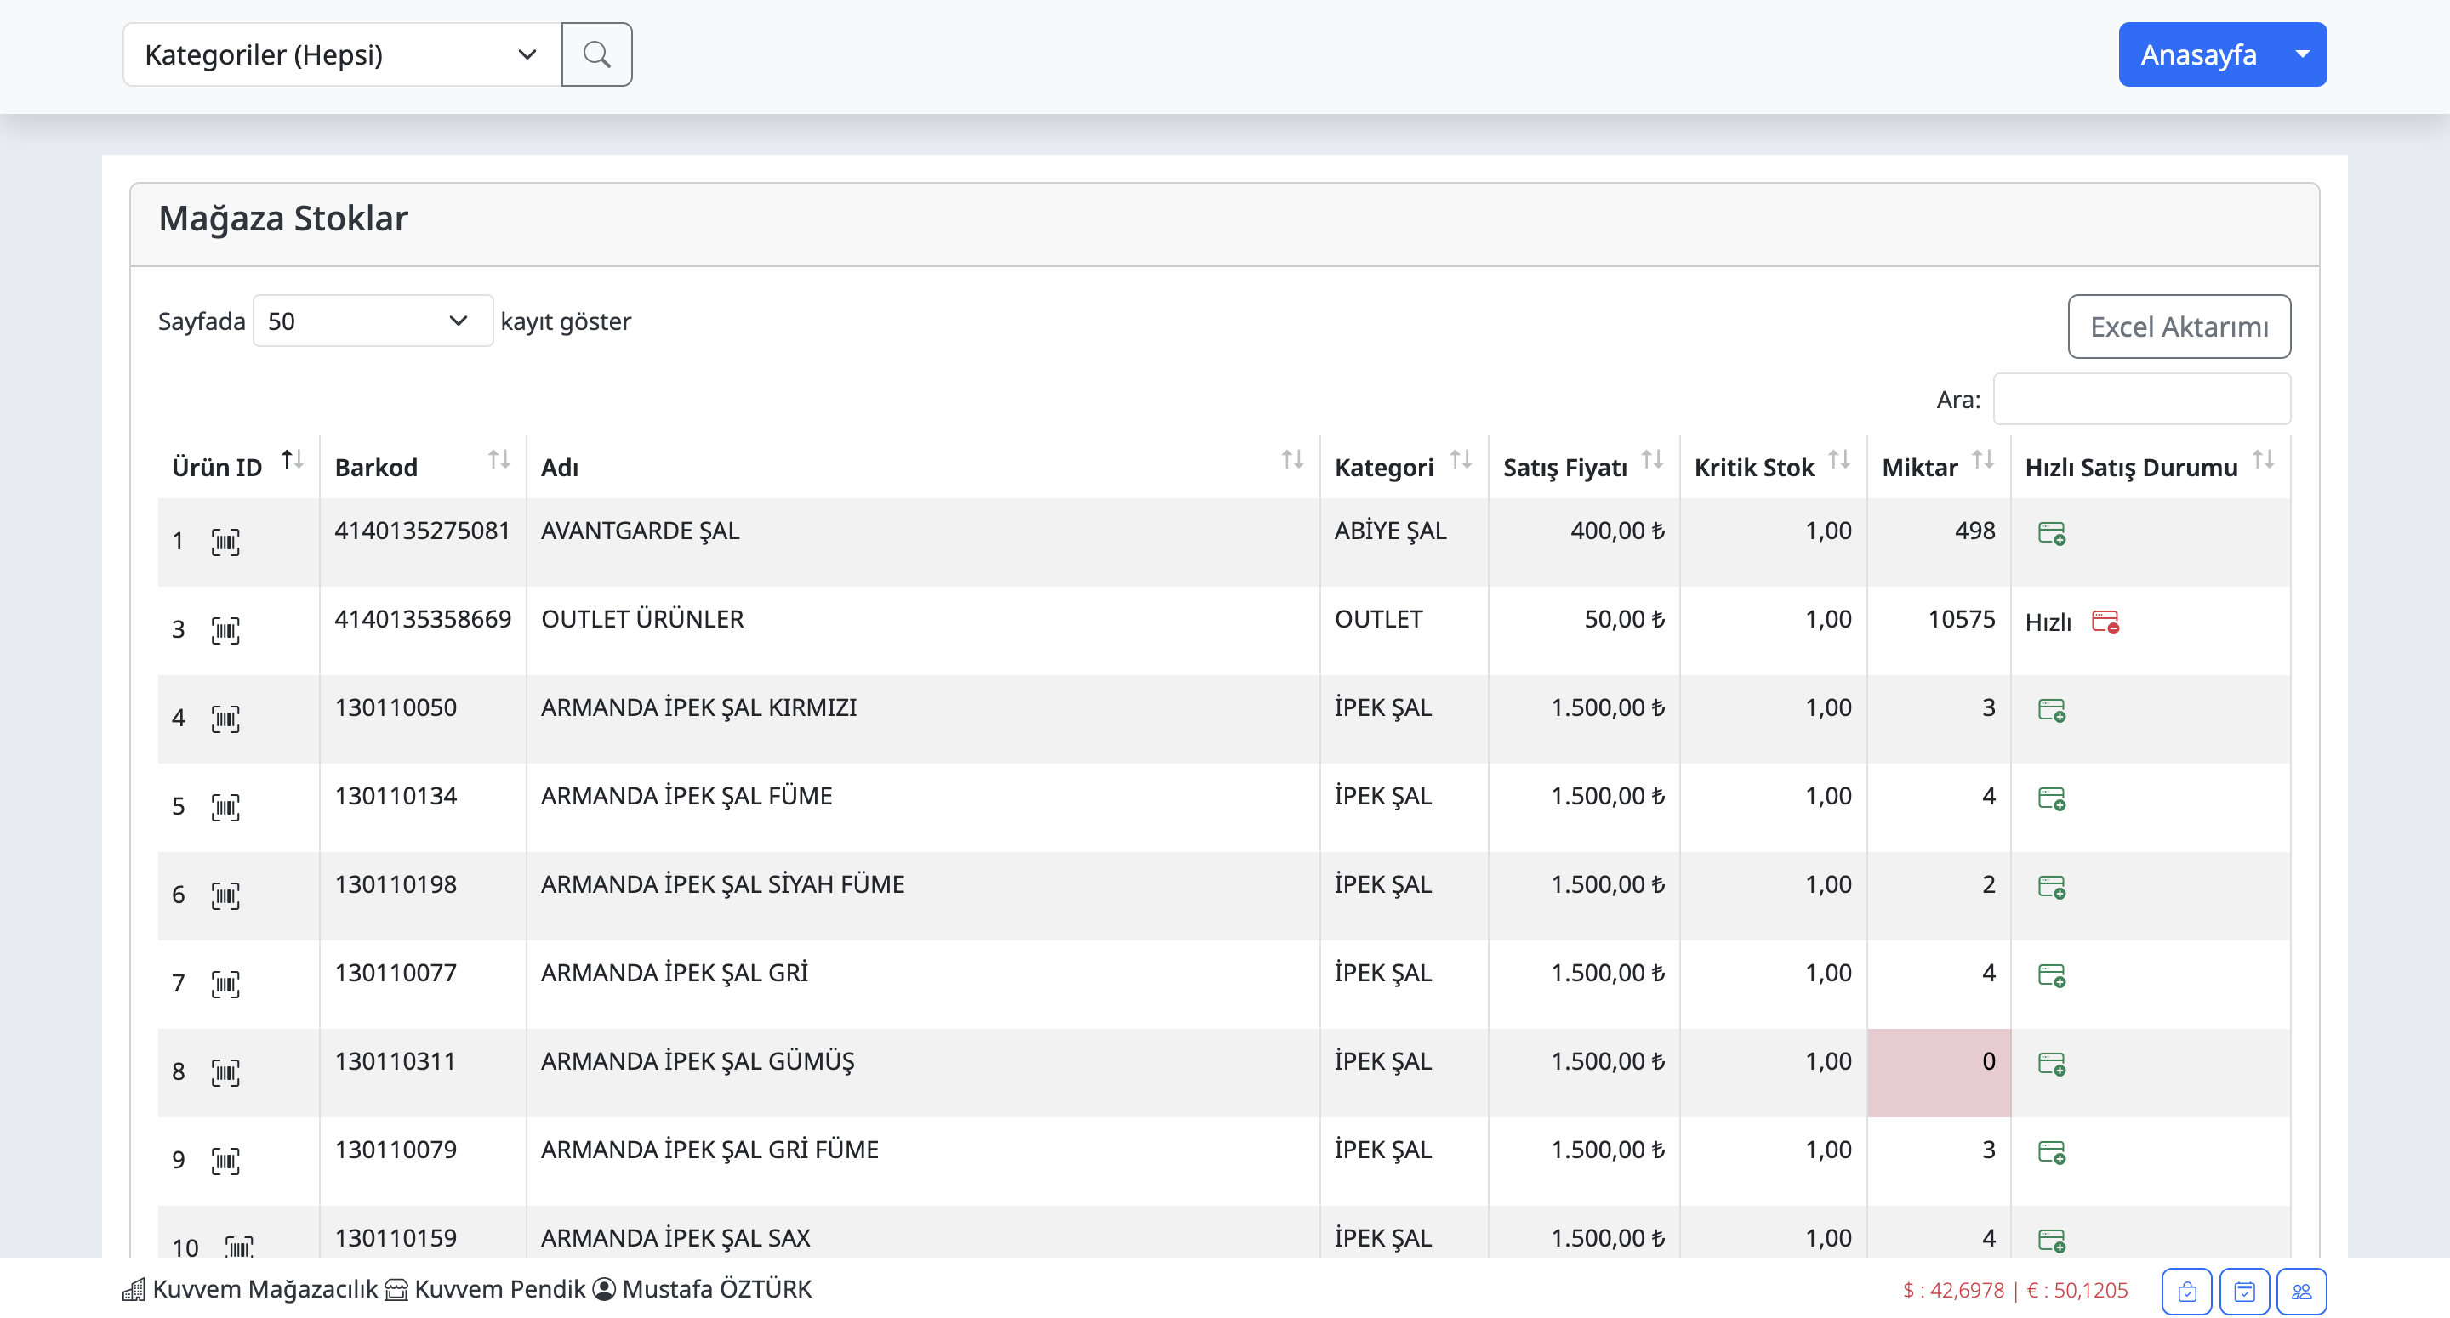2450x1318 pixels.
Task: Expand the Anasayfa dropdown arrow
Action: pyautogui.click(x=2302, y=54)
